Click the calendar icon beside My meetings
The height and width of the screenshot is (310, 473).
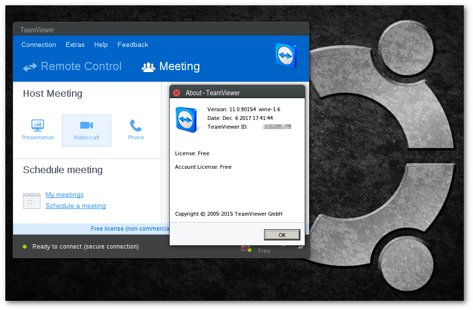31,201
